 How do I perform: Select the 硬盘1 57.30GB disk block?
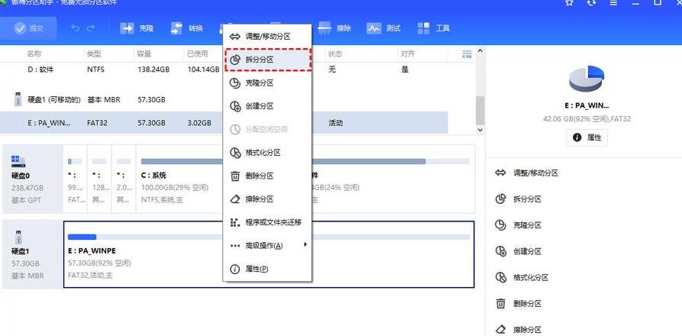pyautogui.click(x=33, y=255)
